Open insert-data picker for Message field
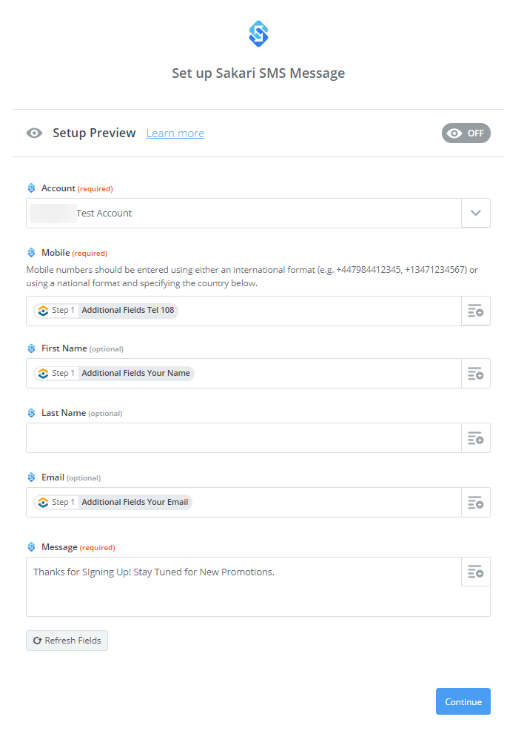Viewport: 507px width, 734px height. coord(476,572)
